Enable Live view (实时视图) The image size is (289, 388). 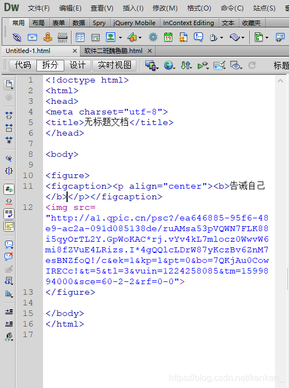115,65
